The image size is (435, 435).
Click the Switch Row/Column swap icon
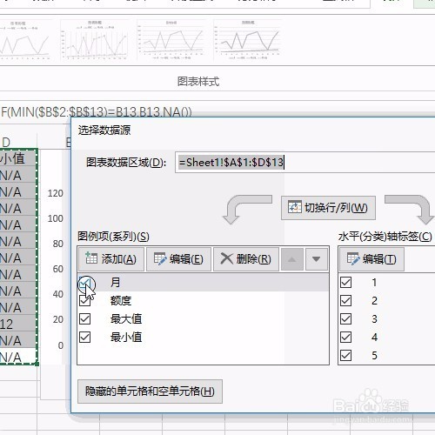pyautogui.click(x=295, y=207)
